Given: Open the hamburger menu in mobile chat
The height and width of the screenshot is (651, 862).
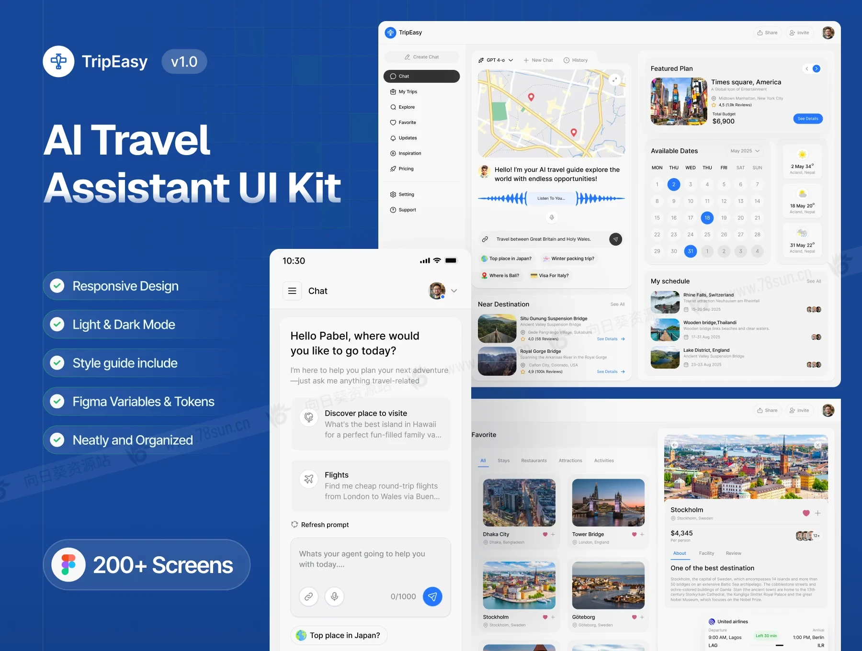Looking at the screenshot, I should 292,291.
